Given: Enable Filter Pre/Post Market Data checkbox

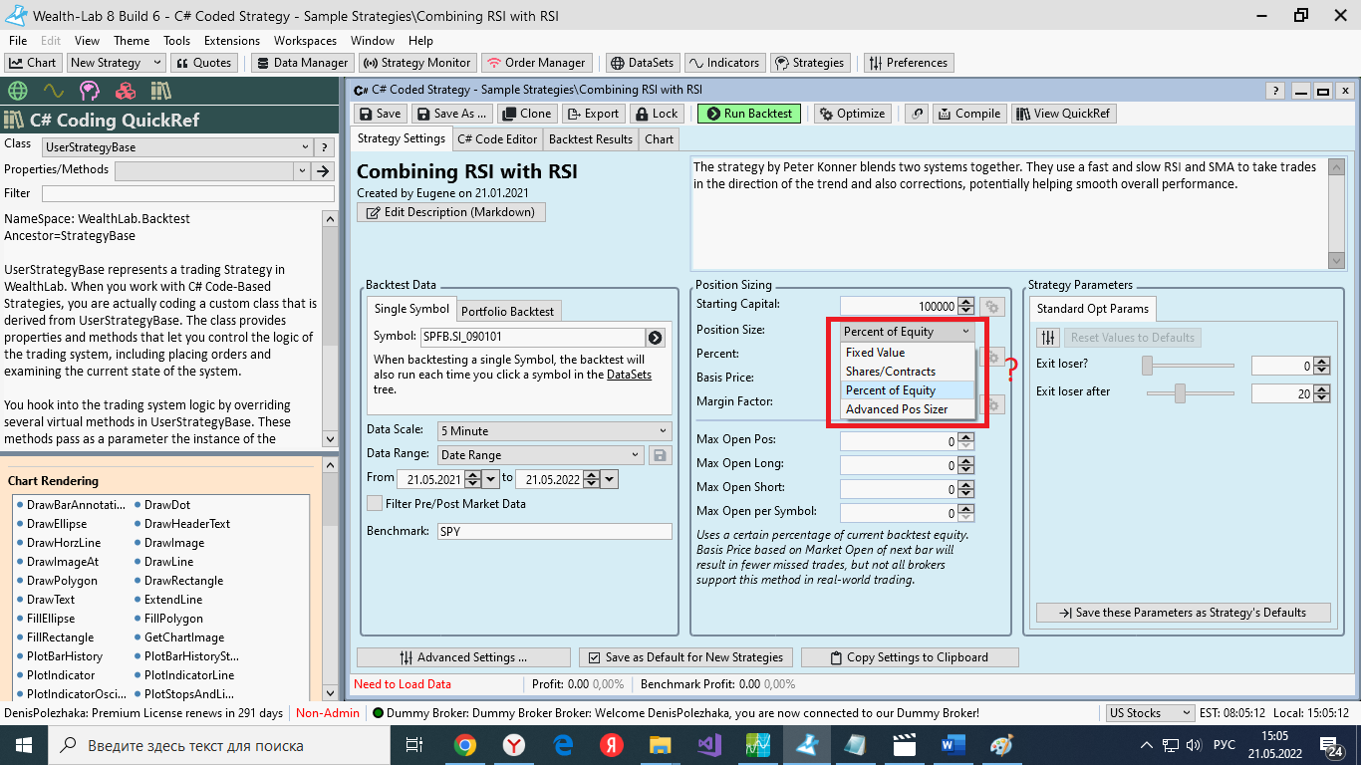Looking at the screenshot, I should click(x=375, y=504).
